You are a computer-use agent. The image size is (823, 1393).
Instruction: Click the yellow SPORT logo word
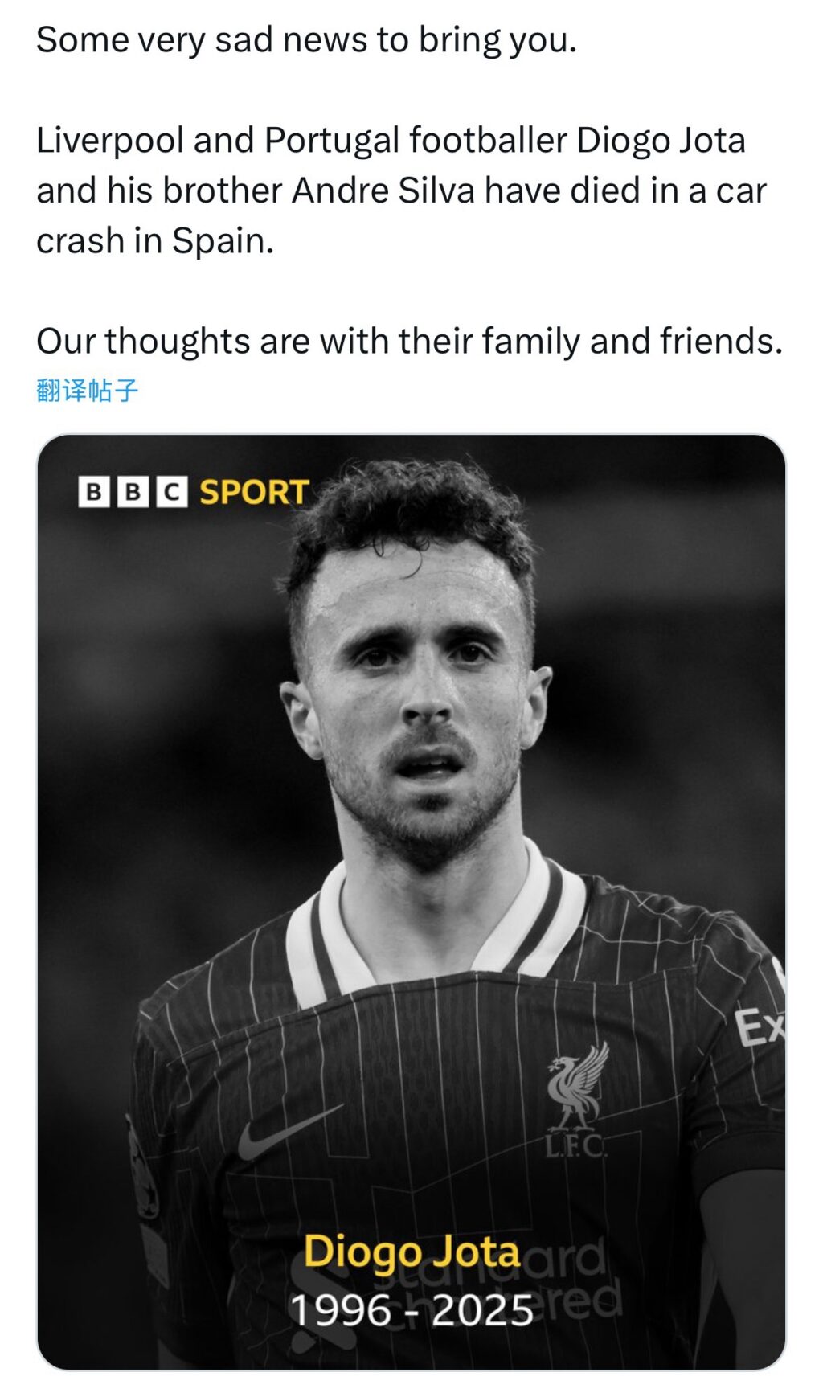(254, 492)
